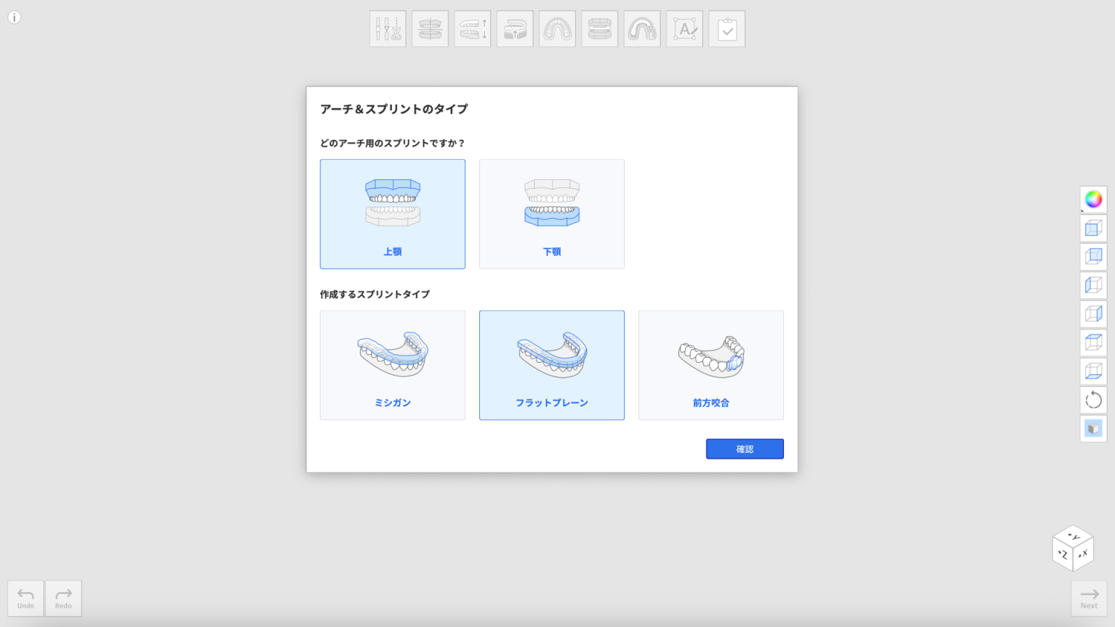
Task: Select the 下顎 arch option
Action: pos(552,214)
